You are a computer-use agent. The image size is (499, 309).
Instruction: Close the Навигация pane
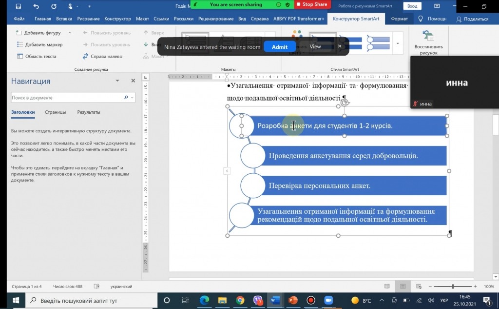click(x=133, y=81)
